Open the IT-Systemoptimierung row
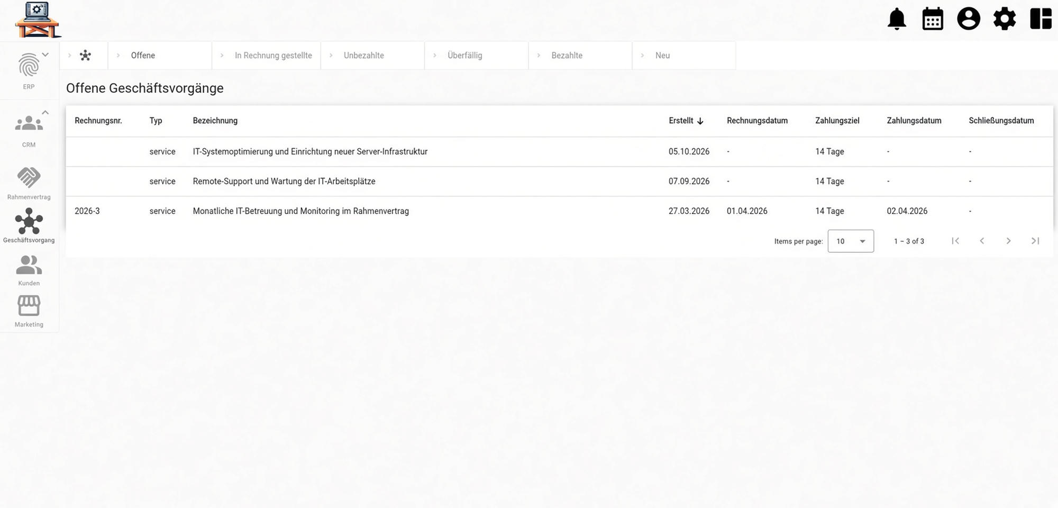 tap(559, 152)
